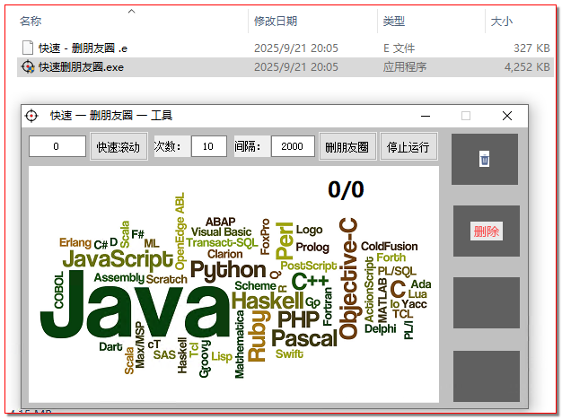Select the 快速删朋友圈.exe file icon
This screenshot has height=419, width=562.
tap(27, 66)
